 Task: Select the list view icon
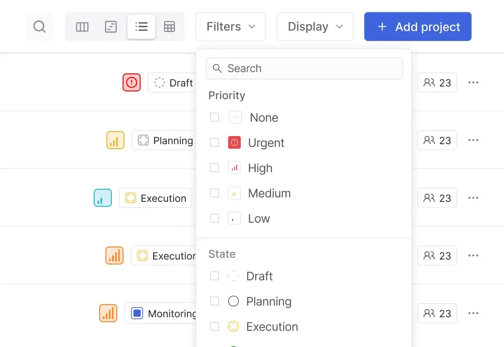coord(141,27)
